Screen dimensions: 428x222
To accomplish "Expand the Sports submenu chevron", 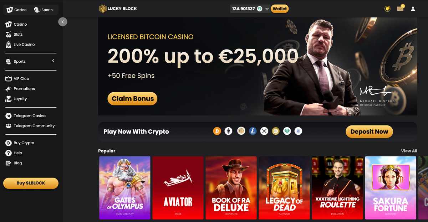I will (x=53, y=61).
